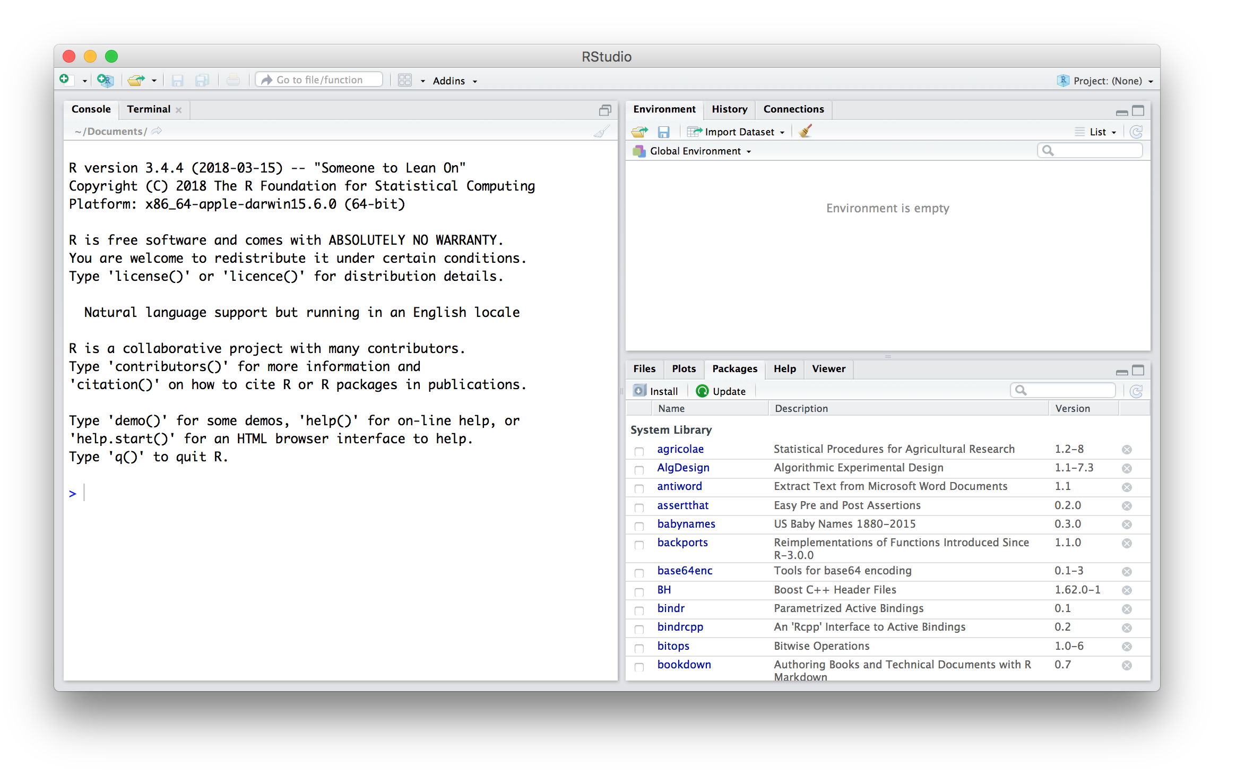Click the Packages search field
The width and height of the screenshot is (1245, 774).
point(1062,391)
